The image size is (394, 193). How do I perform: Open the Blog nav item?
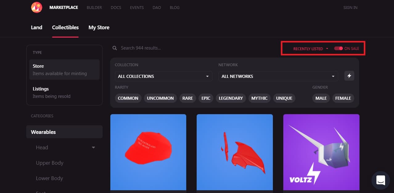(x=174, y=7)
